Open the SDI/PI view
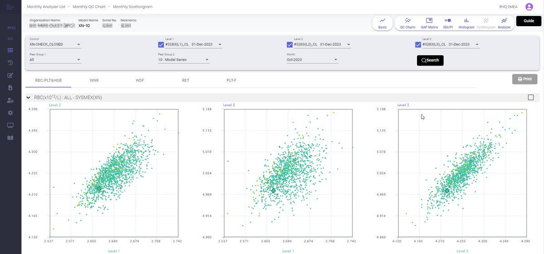 (x=448, y=24)
